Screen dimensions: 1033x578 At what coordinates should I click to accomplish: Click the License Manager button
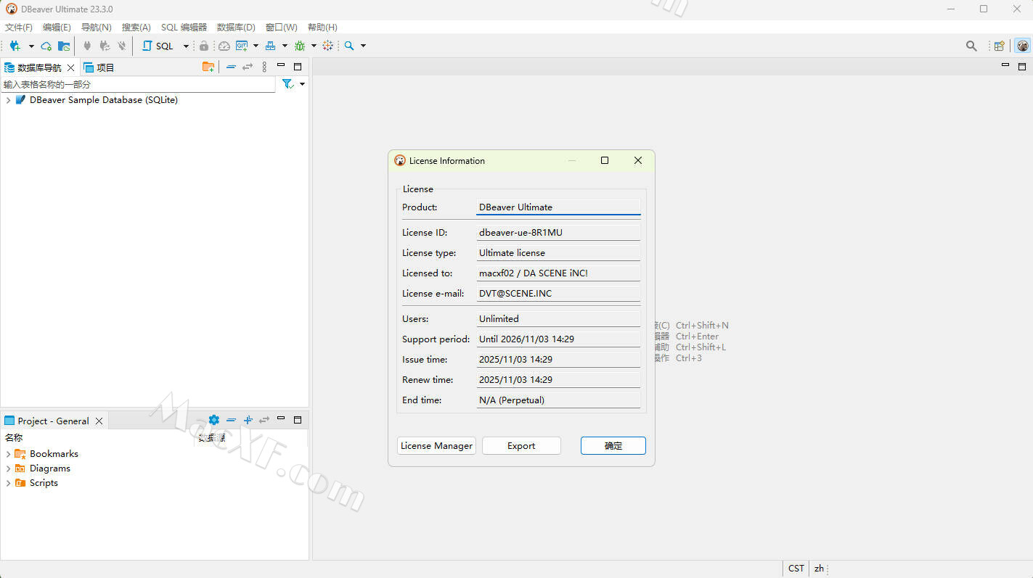[x=436, y=446]
